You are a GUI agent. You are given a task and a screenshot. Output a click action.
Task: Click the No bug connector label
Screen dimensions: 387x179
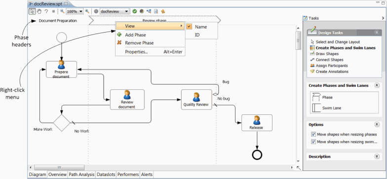coord(224,99)
